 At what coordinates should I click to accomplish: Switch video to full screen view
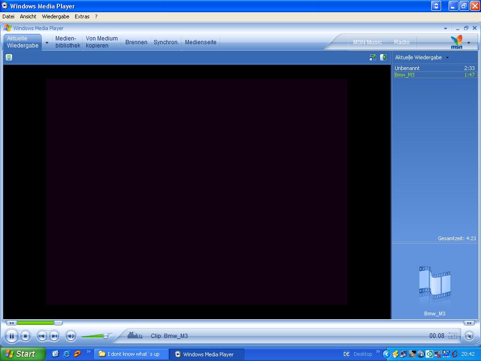tap(372, 57)
